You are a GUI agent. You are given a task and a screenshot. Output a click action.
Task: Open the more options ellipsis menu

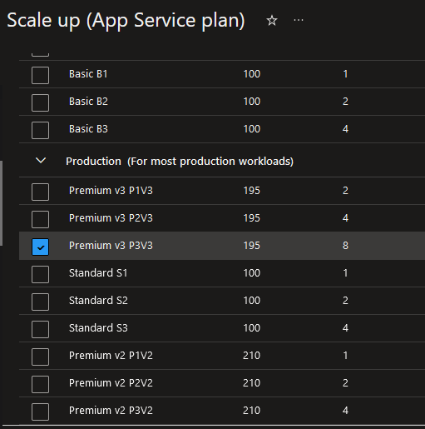(299, 20)
